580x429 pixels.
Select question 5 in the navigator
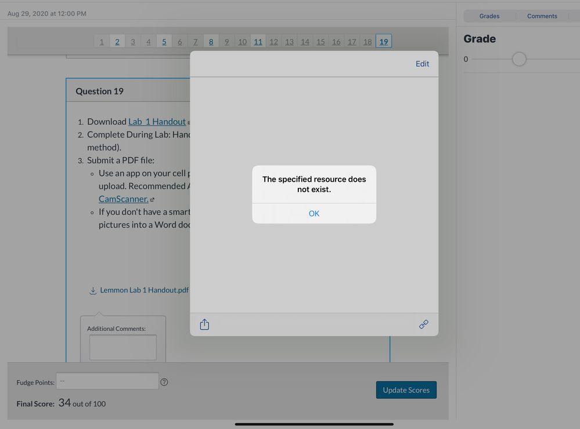click(x=164, y=41)
